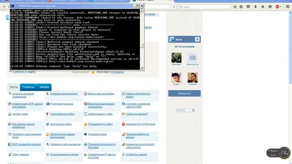The image size is (292, 164).
Task: Click the anonymity check person icon
Action: point(47,93)
